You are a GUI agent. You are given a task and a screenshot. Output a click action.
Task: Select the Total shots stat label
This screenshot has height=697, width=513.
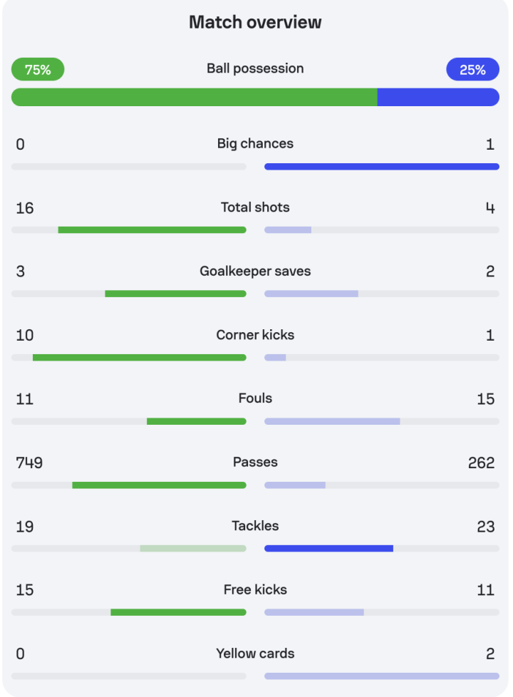pos(255,207)
